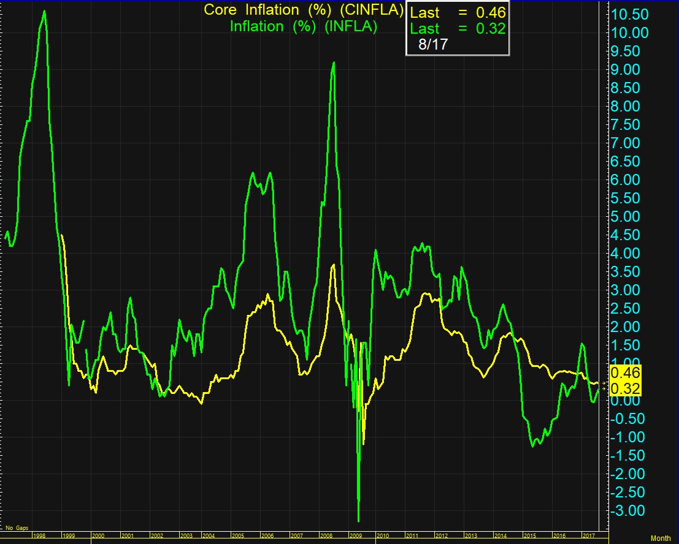679x544 pixels.
Task: Click the 5.00 value on price scale
Action: point(632,217)
